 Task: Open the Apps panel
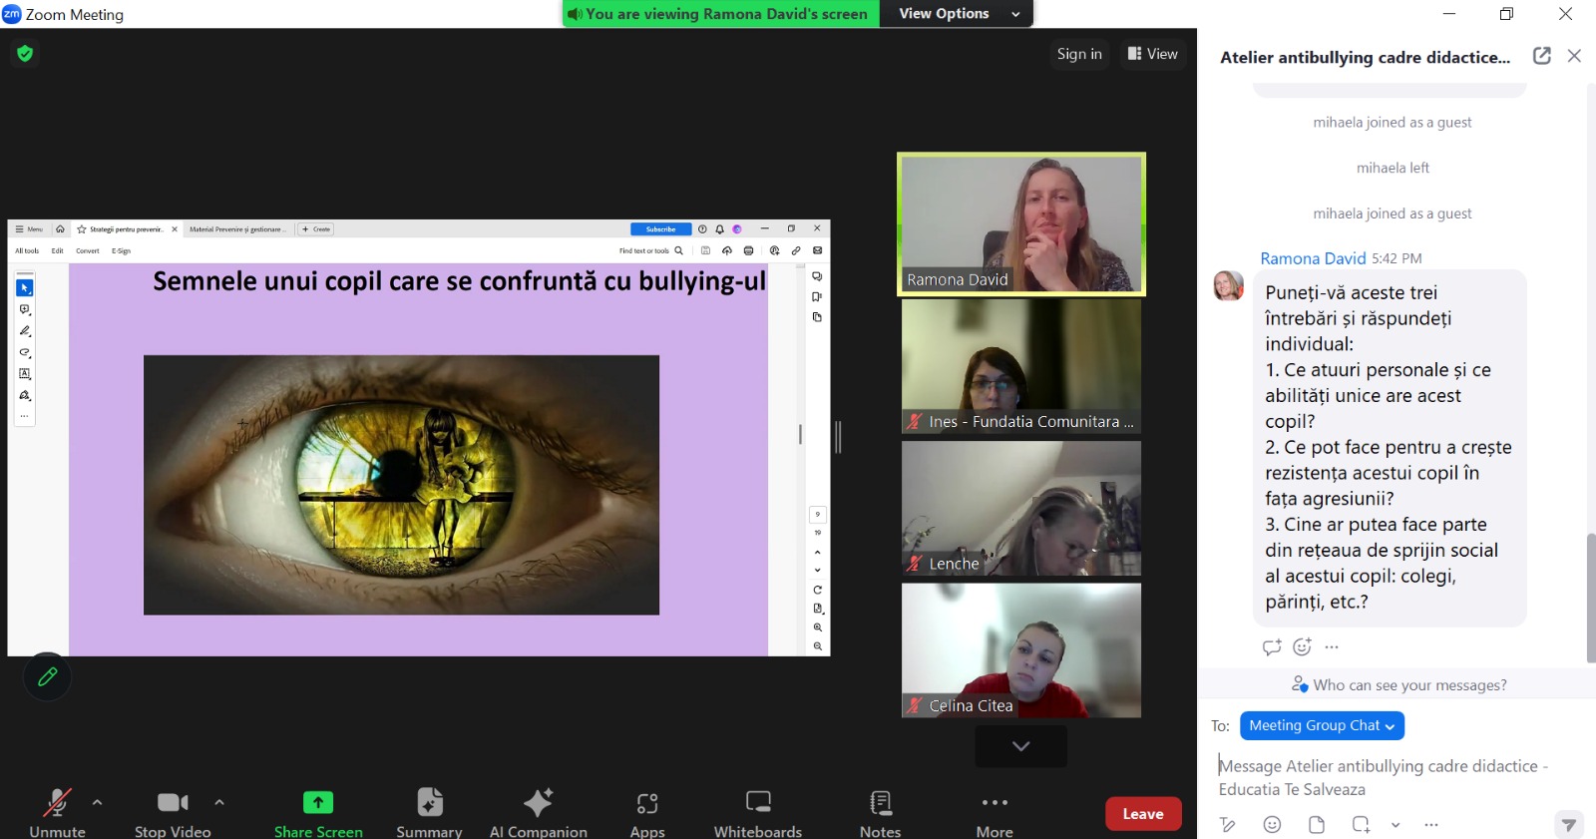pos(646,811)
